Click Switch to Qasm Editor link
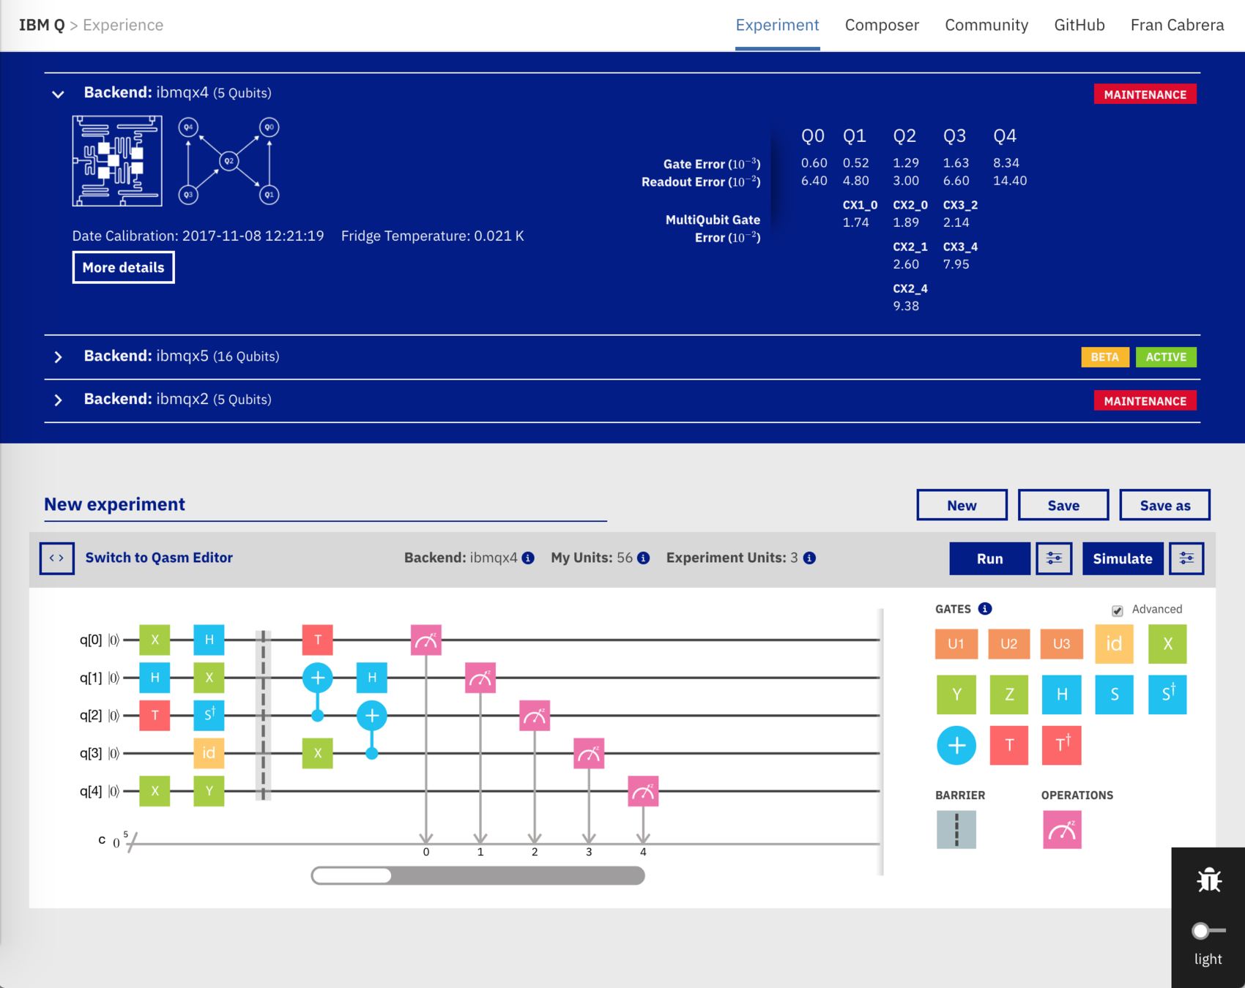Screen dimensions: 1245x988 [x=159, y=558]
